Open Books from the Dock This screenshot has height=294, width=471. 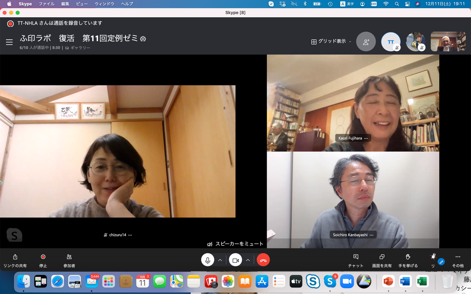pyautogui.click(x=245, y=282)
